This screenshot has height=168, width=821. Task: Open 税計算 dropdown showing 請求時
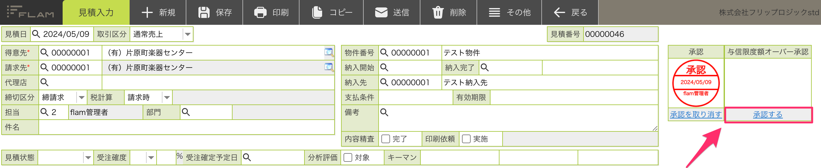pyautogui.click(x=148, y=98)
